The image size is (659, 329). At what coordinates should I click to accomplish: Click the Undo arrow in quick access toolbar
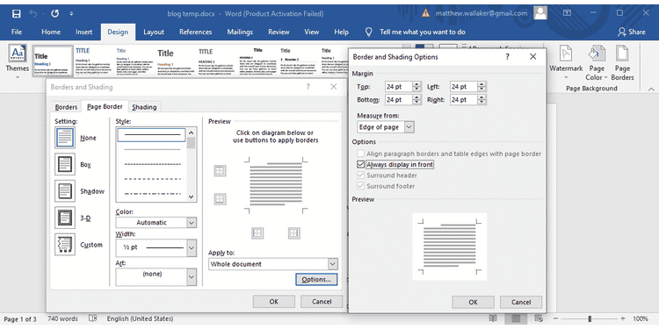[x=33, y=13]
